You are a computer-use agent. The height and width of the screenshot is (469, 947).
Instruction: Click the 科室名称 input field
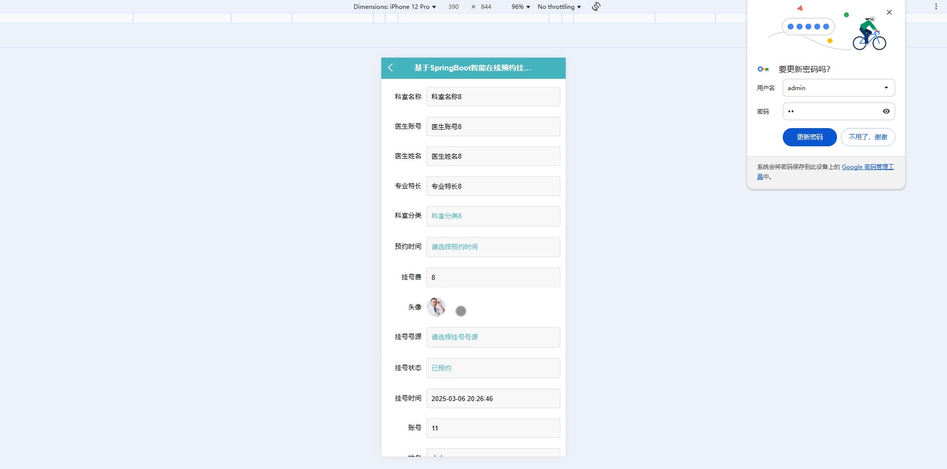(x=493, y=97)
